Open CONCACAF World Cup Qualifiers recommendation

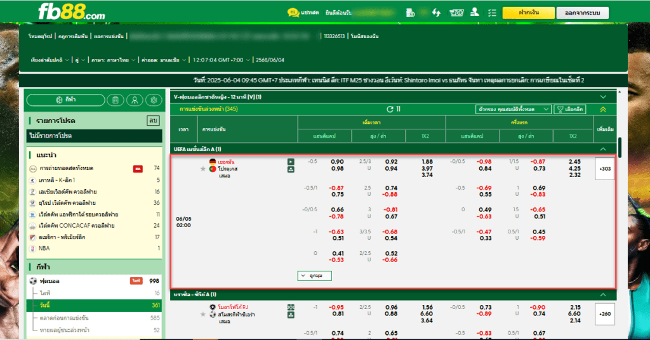point(95,226)
